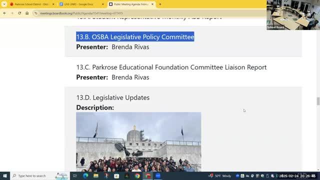The image size is (320, 180).
Task: Open Microsoft Store from the taskbar
Action: (x=116, y=175)
